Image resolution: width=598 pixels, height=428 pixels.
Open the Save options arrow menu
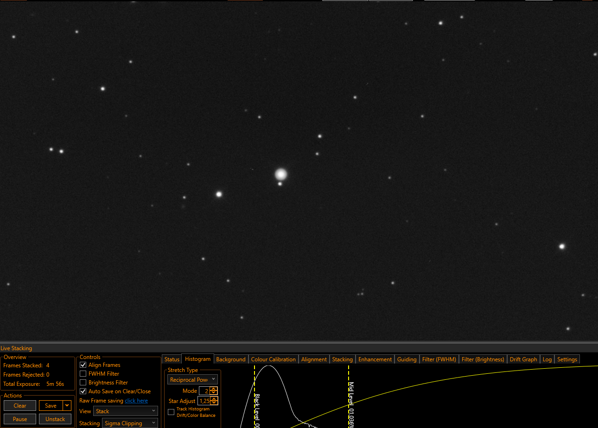pos(68,406)
